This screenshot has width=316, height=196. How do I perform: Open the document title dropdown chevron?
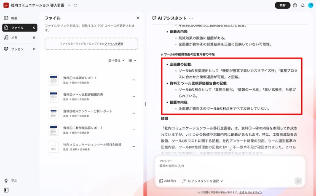(x=69, y=5)
